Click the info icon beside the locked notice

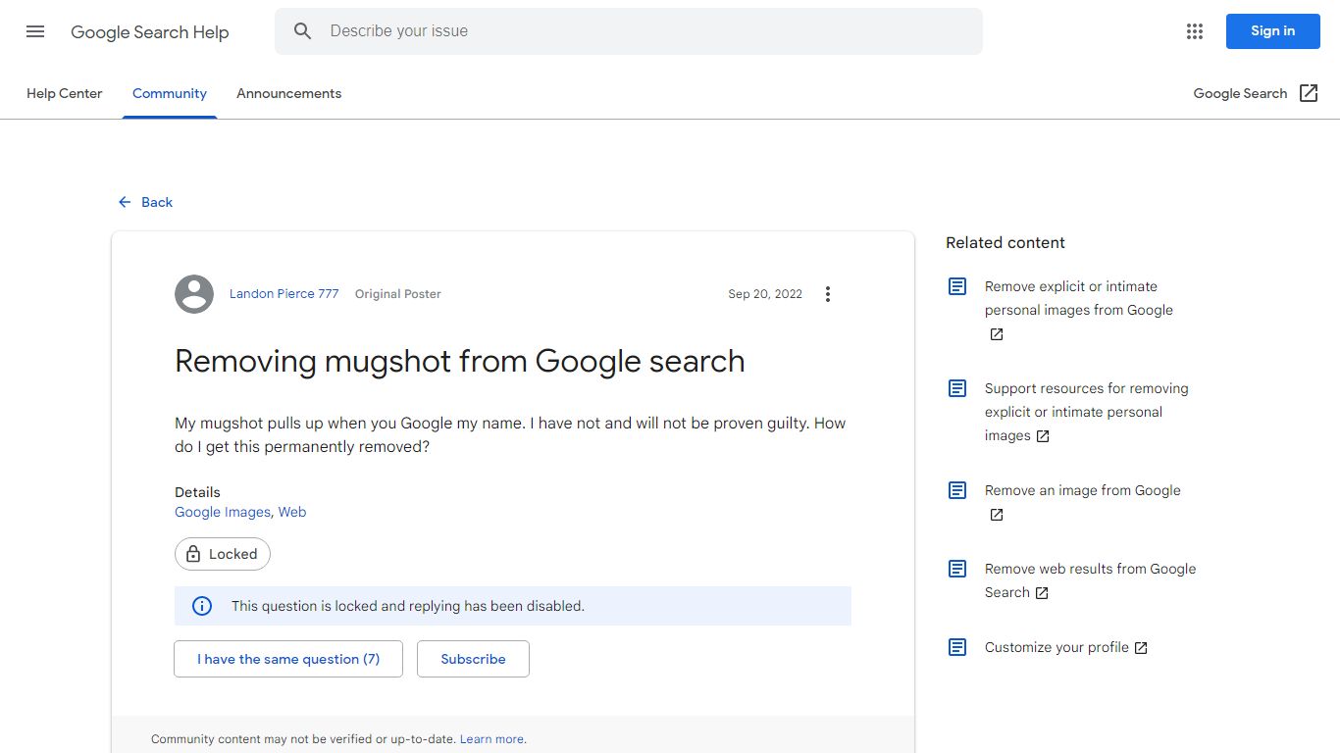pyautogui.click(x=201, y=606)
